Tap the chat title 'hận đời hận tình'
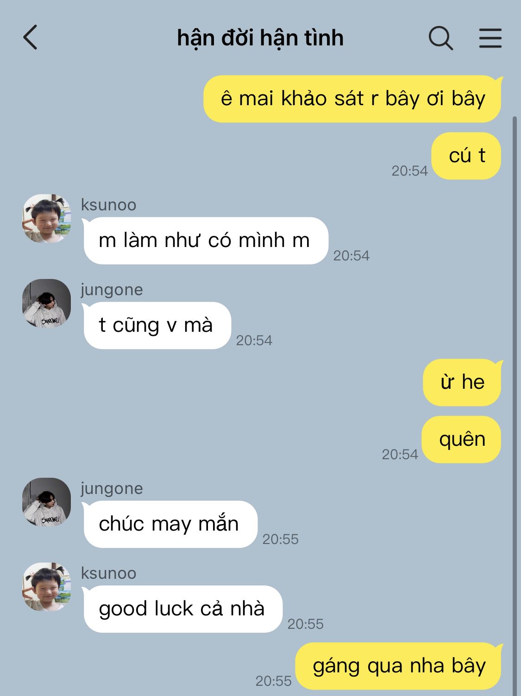Image resolution: width=521 pixels, height=696 pixels. 260,38
